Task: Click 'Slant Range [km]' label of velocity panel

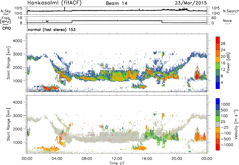Action: tap(8, 124)
